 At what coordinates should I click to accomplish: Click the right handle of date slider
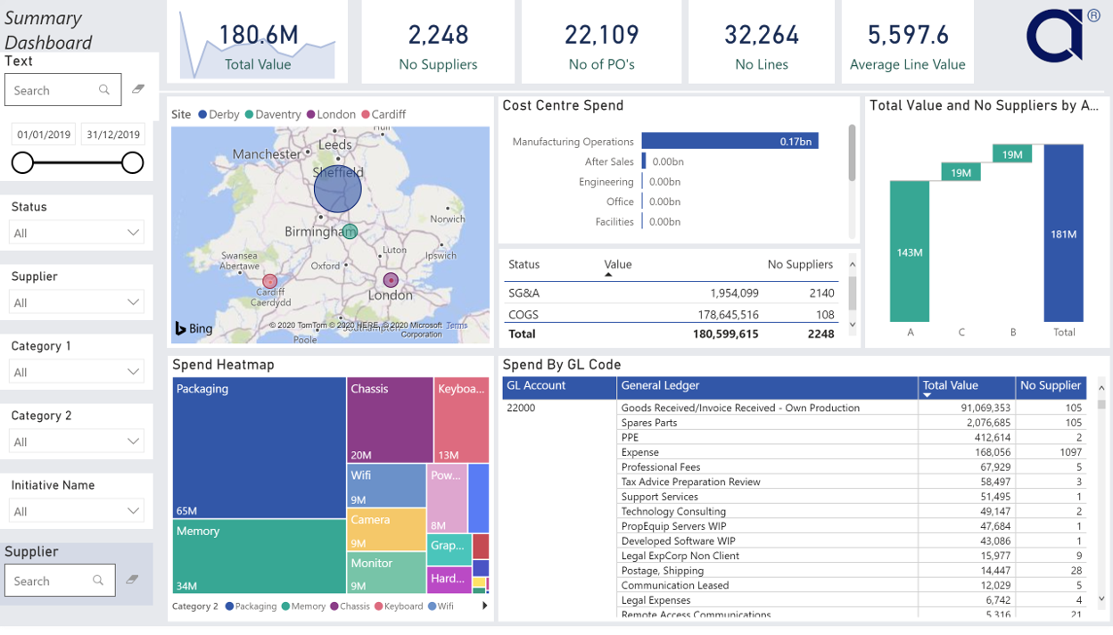(x=133, y=162)
